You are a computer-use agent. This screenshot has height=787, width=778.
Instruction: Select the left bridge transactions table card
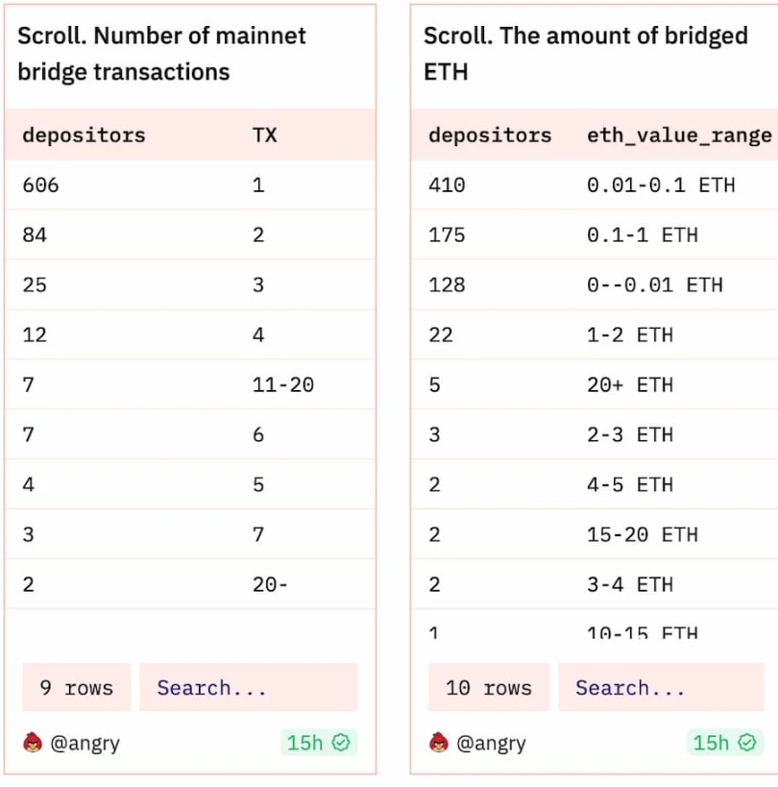click(188, 384)
